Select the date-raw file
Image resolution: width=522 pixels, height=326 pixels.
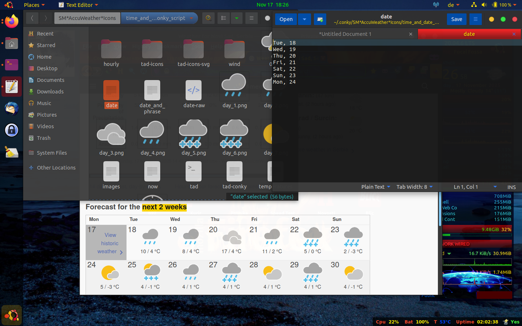tap(194, 94)
